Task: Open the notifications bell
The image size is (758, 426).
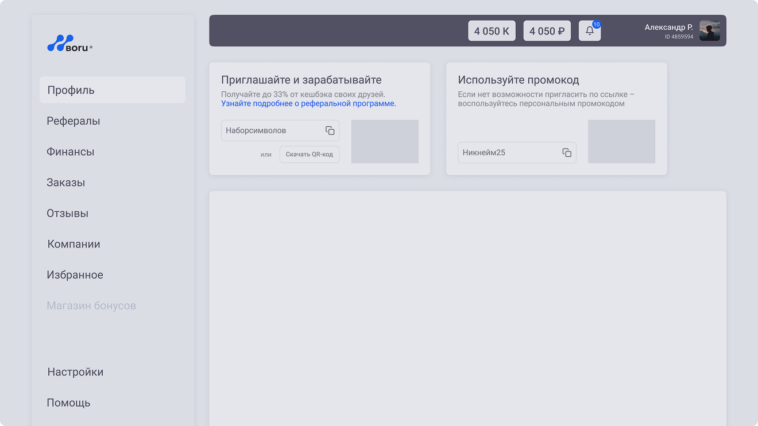Action: click(x=590, y=31)
